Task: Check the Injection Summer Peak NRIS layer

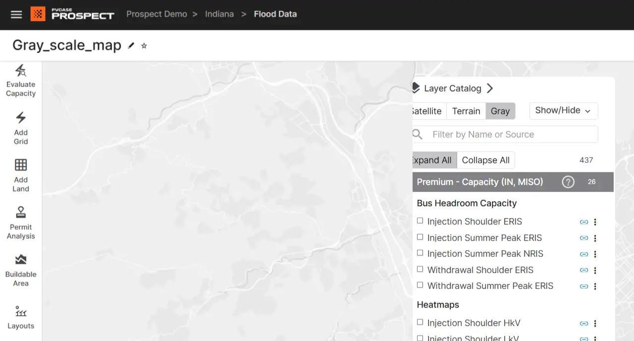Action: pyautogui.click(x=420, y=253)
